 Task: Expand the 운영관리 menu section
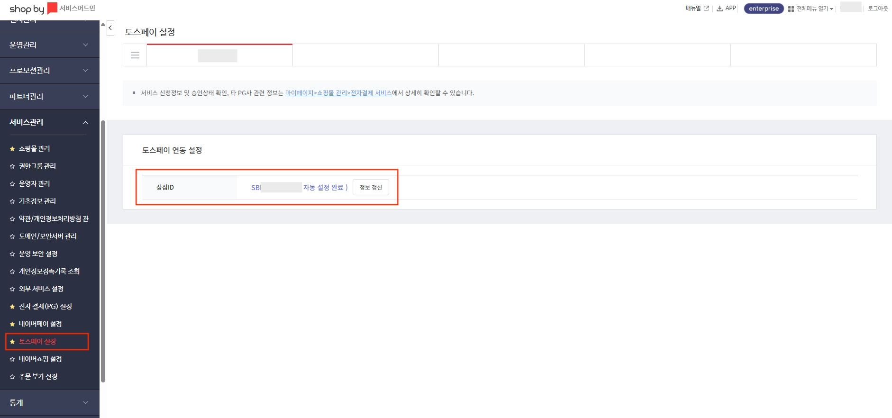click(50, 45)
